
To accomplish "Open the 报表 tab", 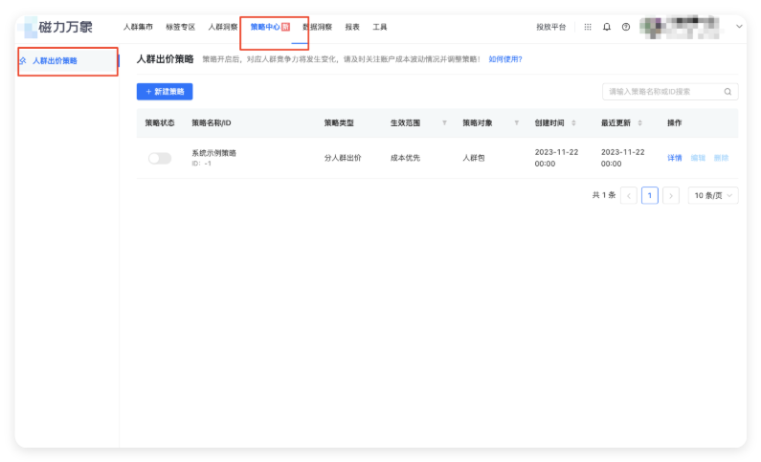I will [352, 27].
